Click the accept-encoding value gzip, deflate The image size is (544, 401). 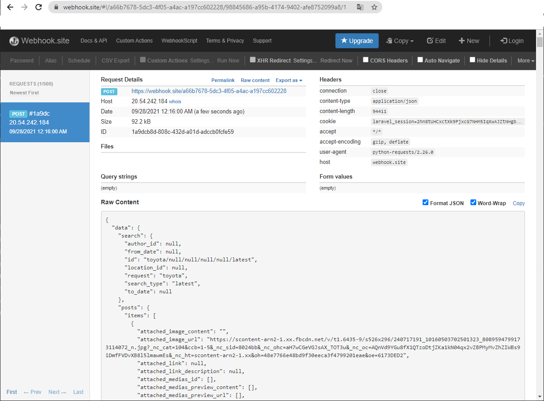click(391, 142)
